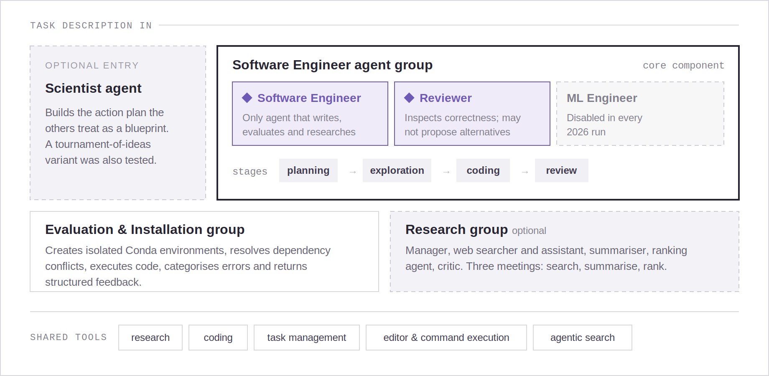Click the diamond icon beside Reviewer

click(409, 98)
